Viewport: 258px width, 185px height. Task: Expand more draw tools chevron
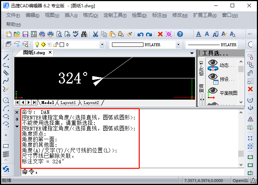click(6, 160)
